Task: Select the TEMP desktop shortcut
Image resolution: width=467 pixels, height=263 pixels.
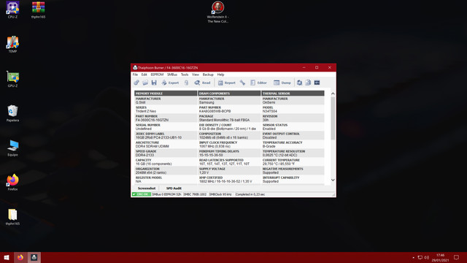Action: click(x=12, y=45)
